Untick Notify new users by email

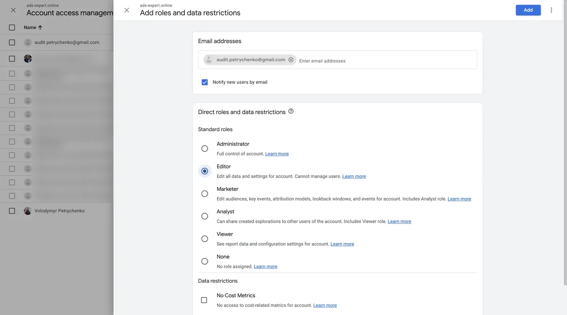(x=205, y=82)
